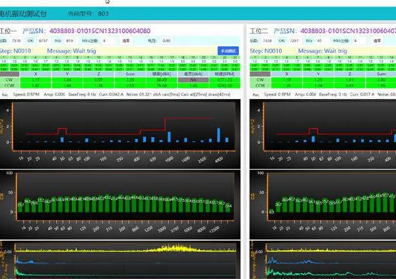Image resolution: width=396 pixels, height=279 pixels.
Task: Click the 清零 reset button in station one
Action: click(x=126, y=41)
